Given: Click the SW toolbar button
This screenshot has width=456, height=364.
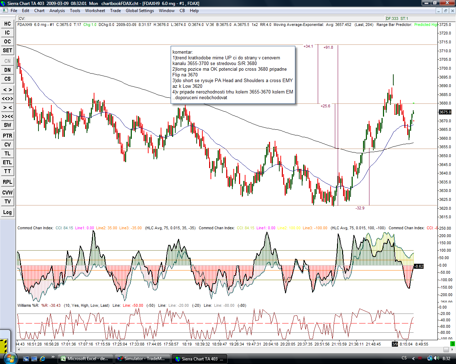Looking at the screenshot, I should 7,125.
